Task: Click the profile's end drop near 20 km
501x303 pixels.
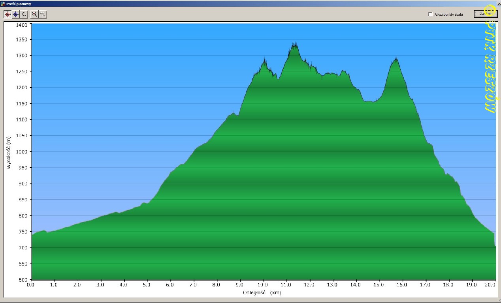Action: [x=495, y=245]
